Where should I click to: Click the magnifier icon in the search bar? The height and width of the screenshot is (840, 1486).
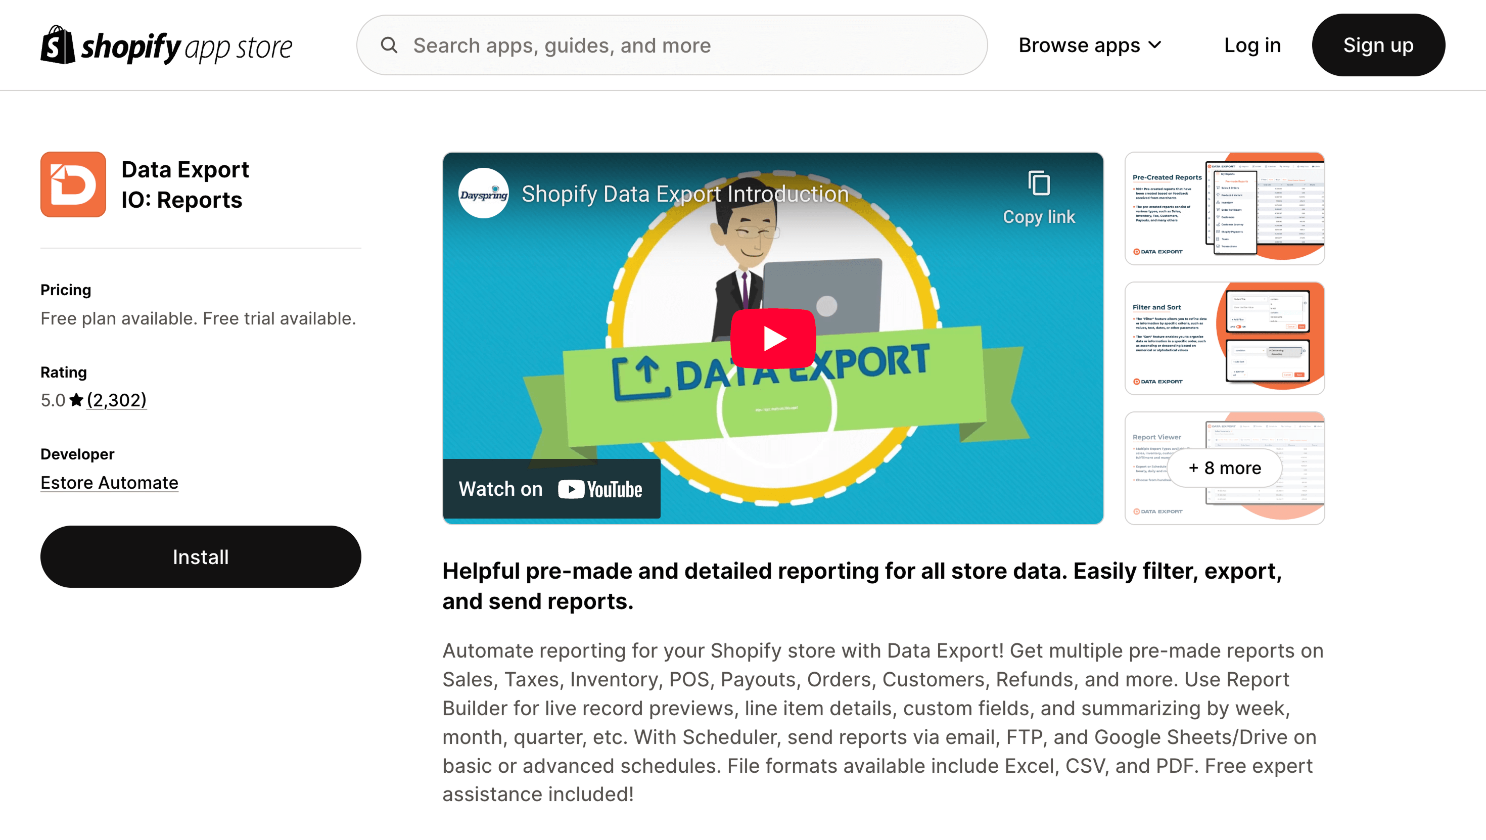pyautogui.click(x=389, y=45)
